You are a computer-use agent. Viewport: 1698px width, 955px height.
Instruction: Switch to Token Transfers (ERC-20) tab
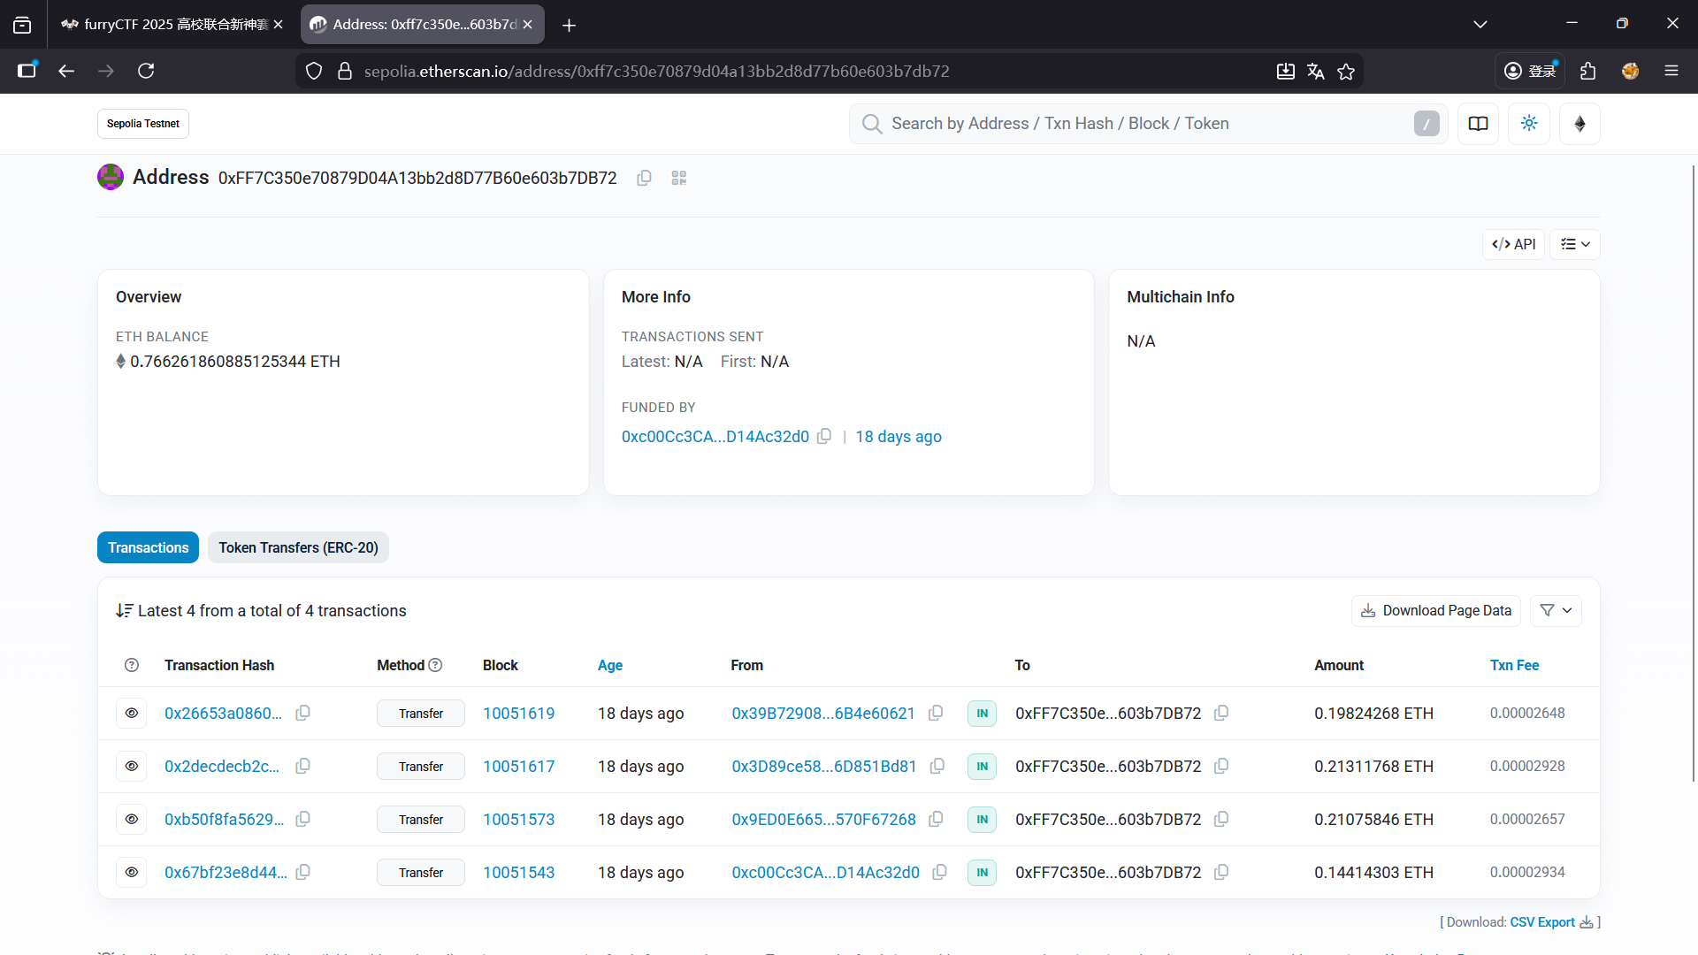point(298,547)
